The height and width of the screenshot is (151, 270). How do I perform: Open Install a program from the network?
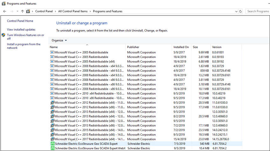coord(24,46)
